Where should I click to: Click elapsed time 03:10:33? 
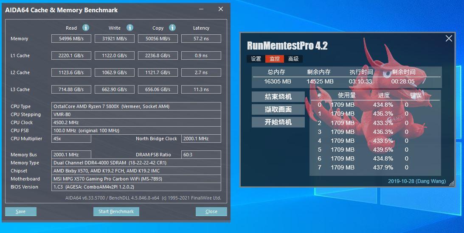[360, 81]
